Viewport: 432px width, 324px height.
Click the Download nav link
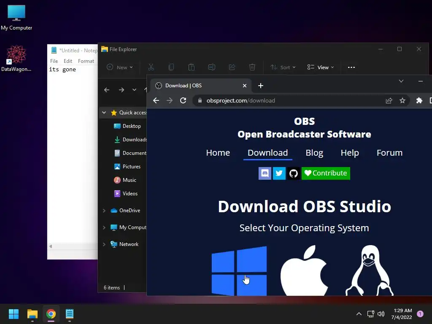(x=267, y=153)
